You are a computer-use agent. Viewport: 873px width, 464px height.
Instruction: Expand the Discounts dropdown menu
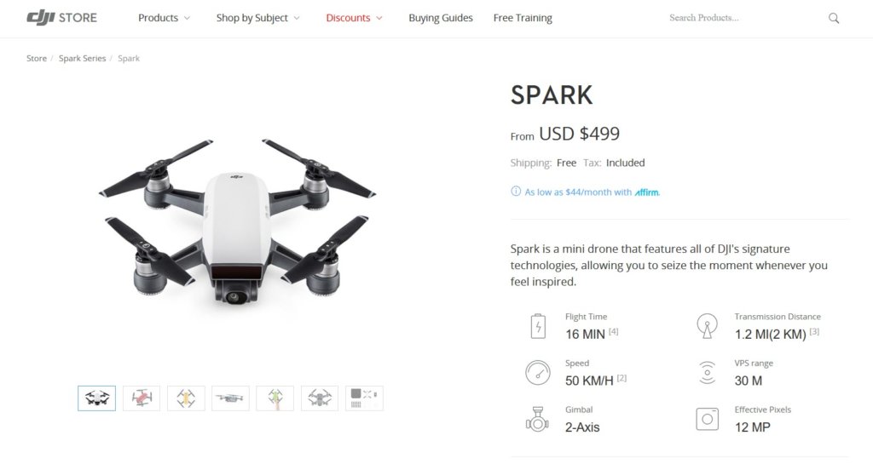coord(354,18)
